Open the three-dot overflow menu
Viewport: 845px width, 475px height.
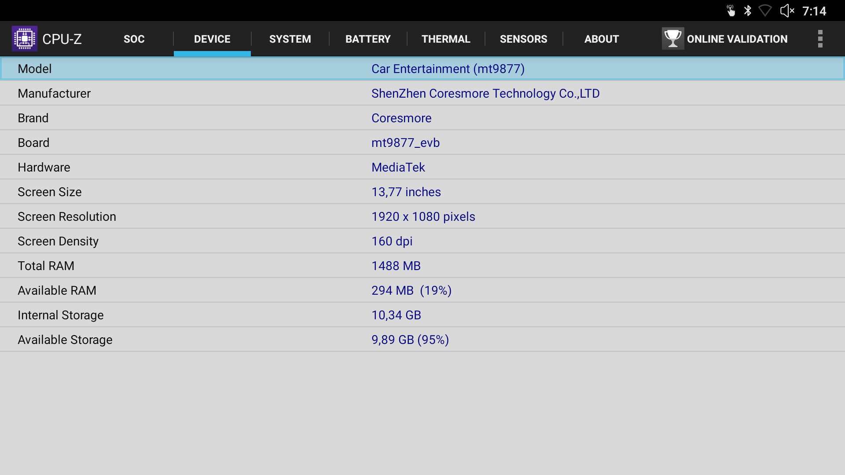pyautogui.click(x=820, y=39)
